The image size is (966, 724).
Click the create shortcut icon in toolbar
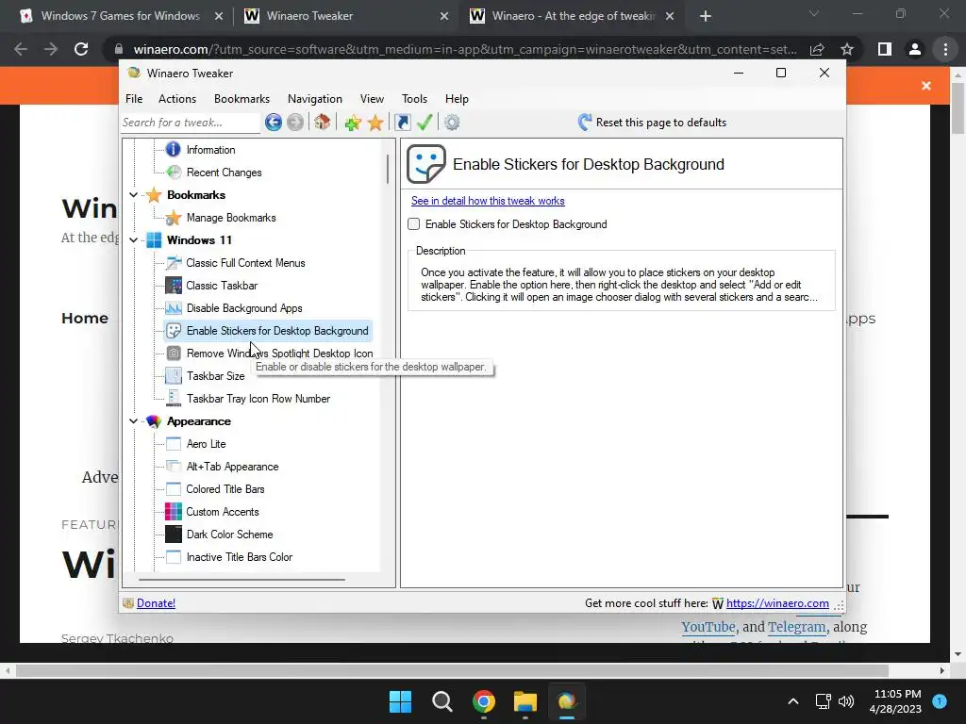point(402,123)
